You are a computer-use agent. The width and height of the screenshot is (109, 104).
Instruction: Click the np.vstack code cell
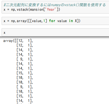tap(55, 7)
